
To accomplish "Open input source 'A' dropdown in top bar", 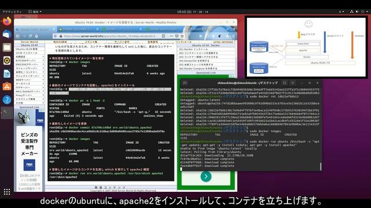I will 341,12.
